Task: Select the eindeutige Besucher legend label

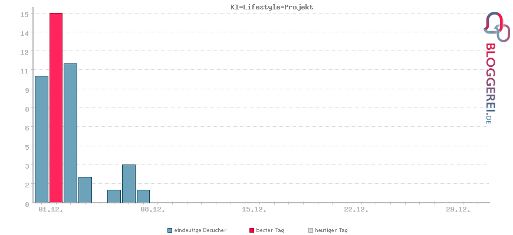Action: (200, 230)
